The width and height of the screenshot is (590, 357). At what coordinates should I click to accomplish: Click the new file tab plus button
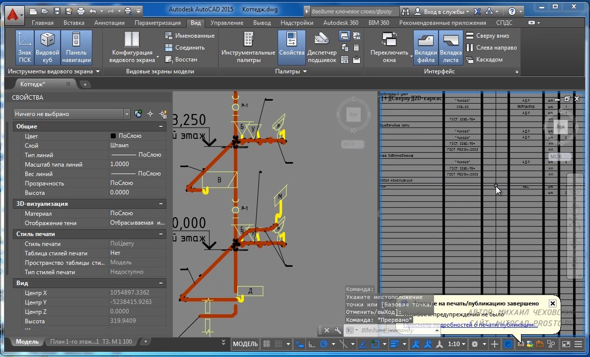tap(85, 85)
